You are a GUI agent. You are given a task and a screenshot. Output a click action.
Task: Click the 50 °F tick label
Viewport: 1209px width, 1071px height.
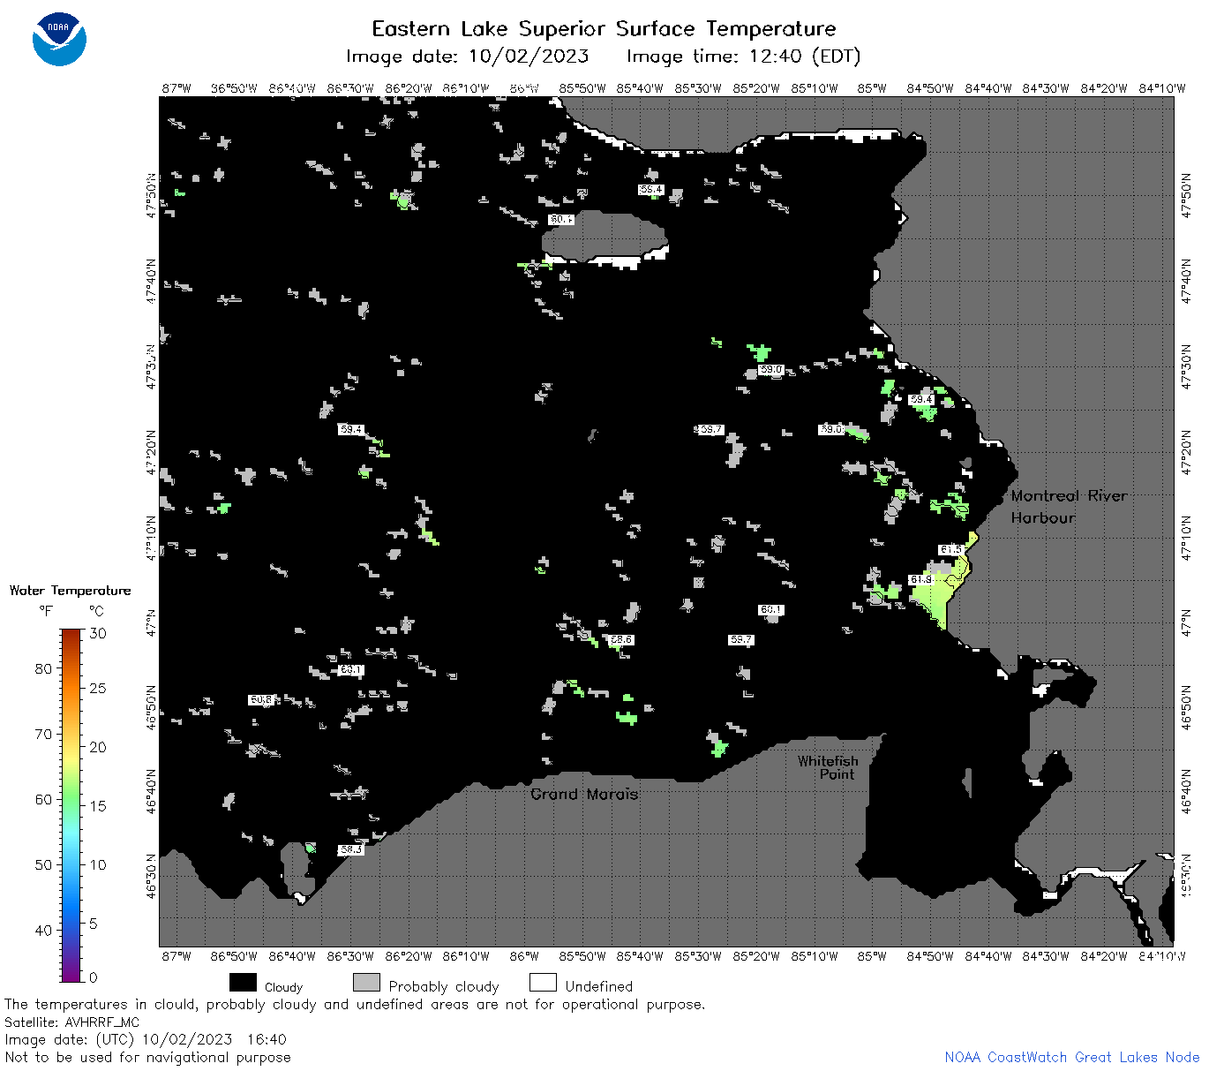coord(43,864)
